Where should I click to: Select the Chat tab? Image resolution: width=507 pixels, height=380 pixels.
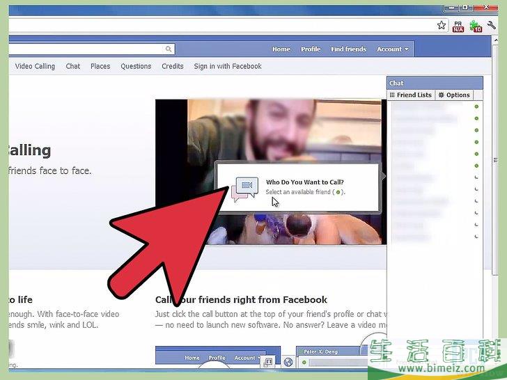point(72,66)
